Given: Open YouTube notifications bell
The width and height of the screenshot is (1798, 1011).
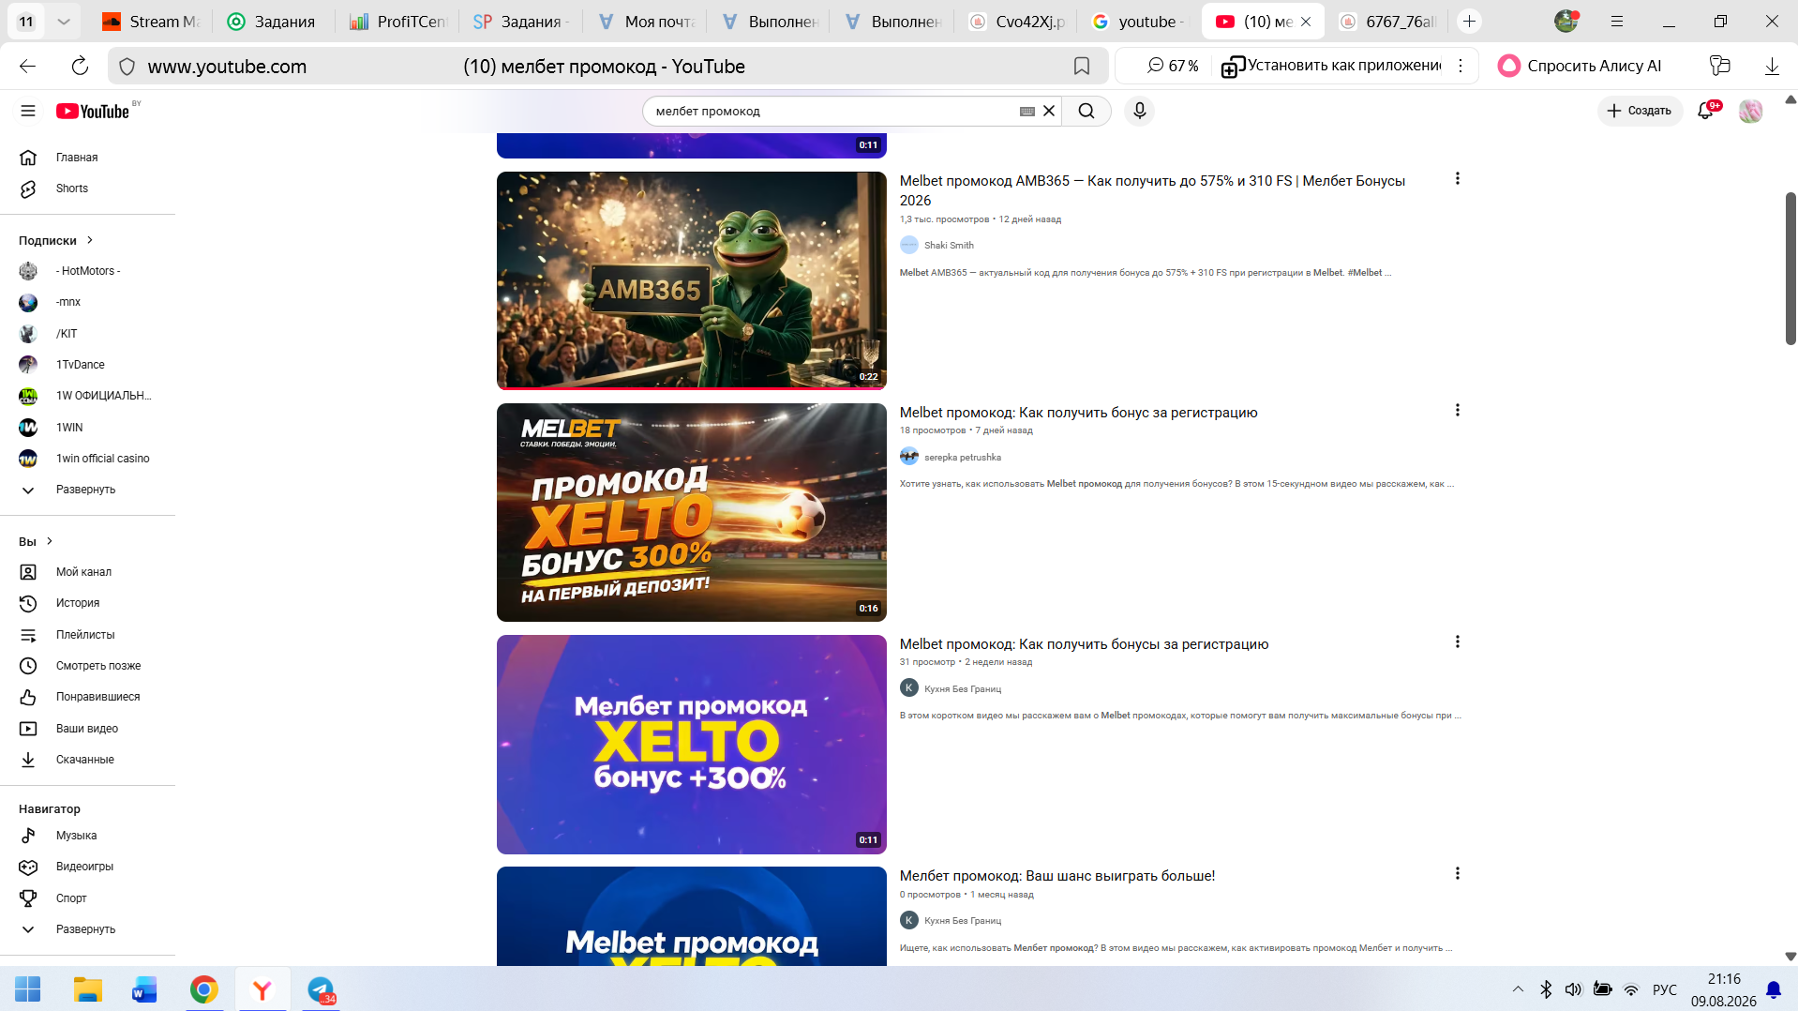Looking at the screenshot, I should point(1706,111).
